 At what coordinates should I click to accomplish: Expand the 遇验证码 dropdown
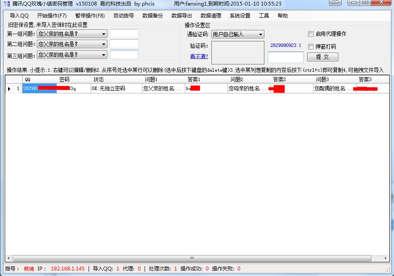(238, 34)
